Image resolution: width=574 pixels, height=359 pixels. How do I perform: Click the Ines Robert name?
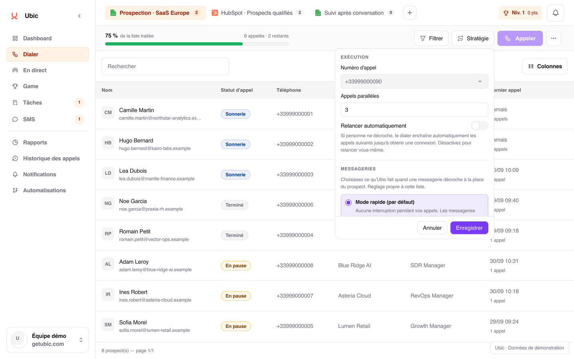(x=133, y=292)
